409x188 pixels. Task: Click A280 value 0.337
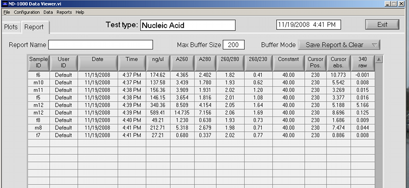click(x=205, y=135)
